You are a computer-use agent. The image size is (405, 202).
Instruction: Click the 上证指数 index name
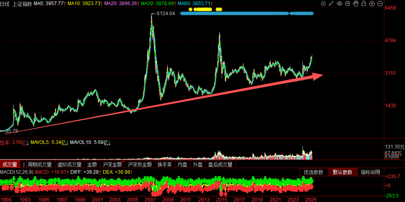22,3
